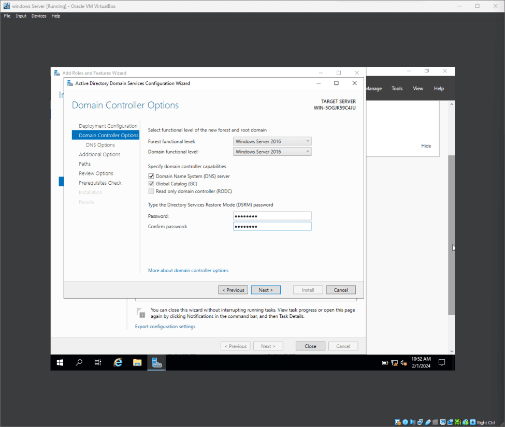Click VirtualBox hard disk activity indicator
Image resolution: width=505 pixels, height=427 pixels.
(398, 422)
